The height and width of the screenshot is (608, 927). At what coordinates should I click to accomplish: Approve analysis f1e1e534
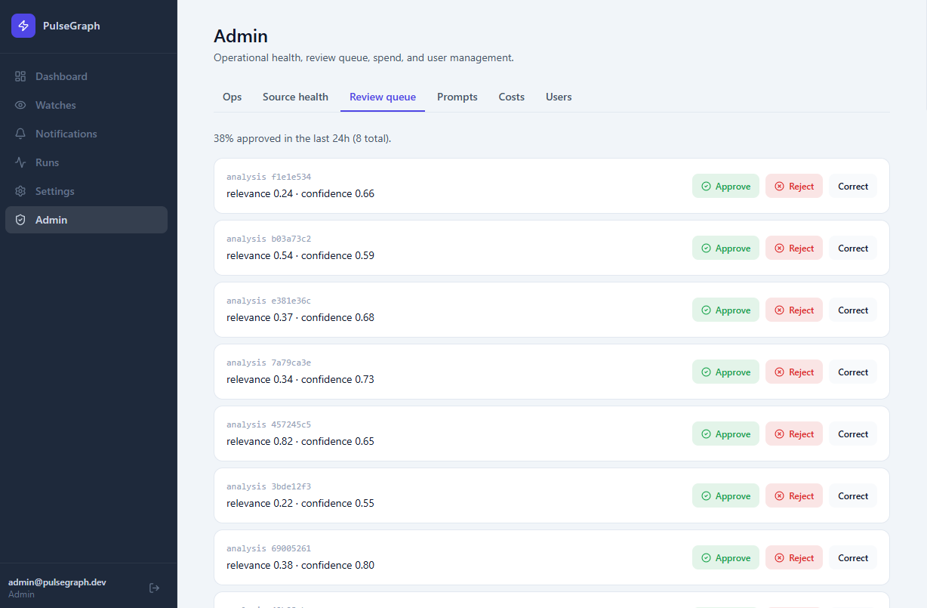tap(725, 186)
